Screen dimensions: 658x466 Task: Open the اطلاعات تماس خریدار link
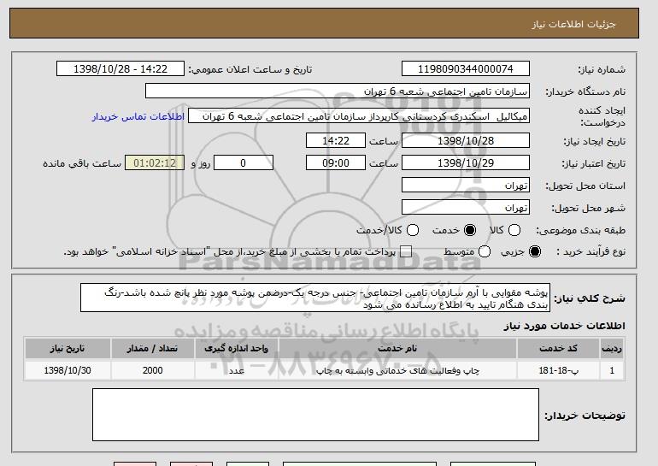[x=138, y=116]
